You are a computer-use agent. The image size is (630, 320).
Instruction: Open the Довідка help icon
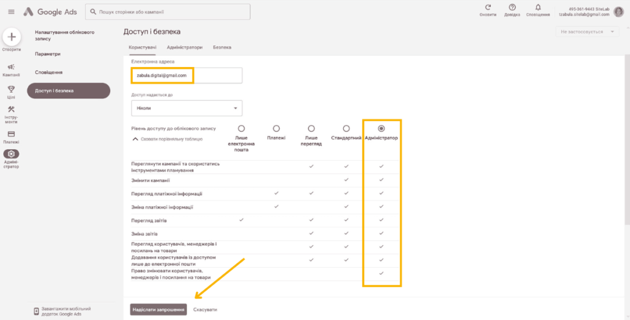[512, 7]
